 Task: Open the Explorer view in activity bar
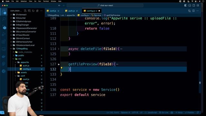4,12
